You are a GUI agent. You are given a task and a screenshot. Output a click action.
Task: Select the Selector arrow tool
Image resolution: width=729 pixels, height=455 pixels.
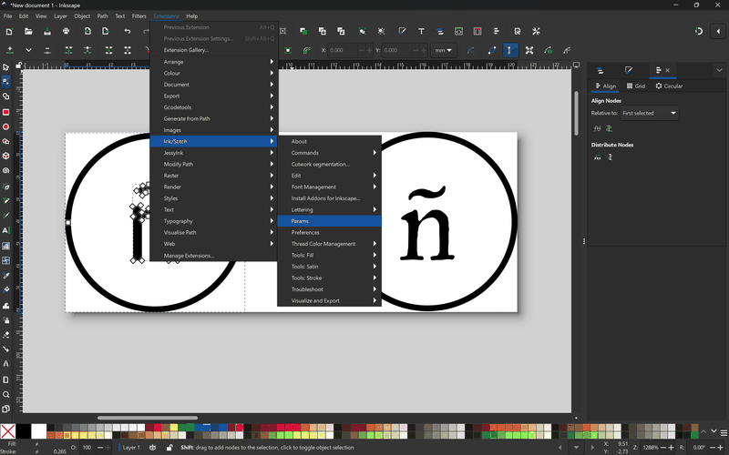(5, 66)
